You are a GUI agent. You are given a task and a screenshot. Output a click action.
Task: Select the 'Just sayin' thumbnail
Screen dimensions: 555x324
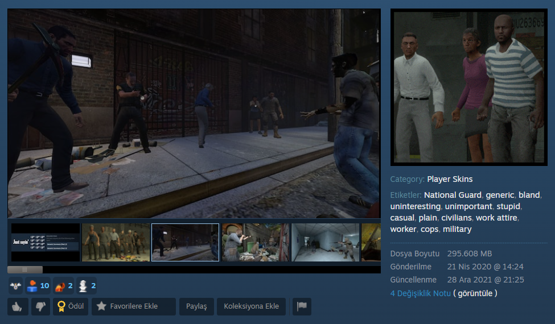click(46, 242)
